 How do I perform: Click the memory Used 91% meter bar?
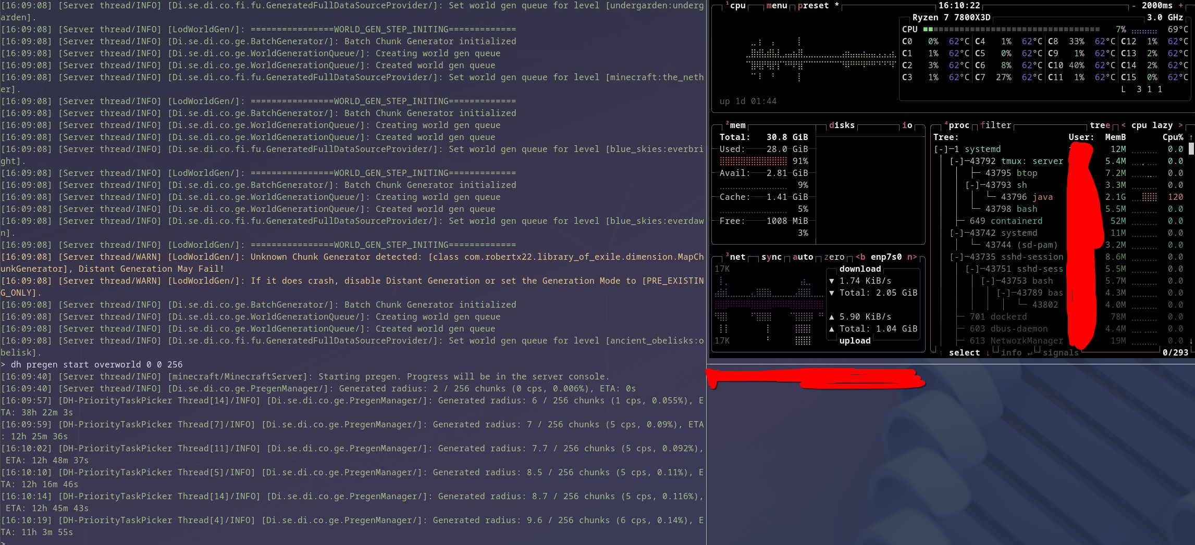click(x=753, y=161)
